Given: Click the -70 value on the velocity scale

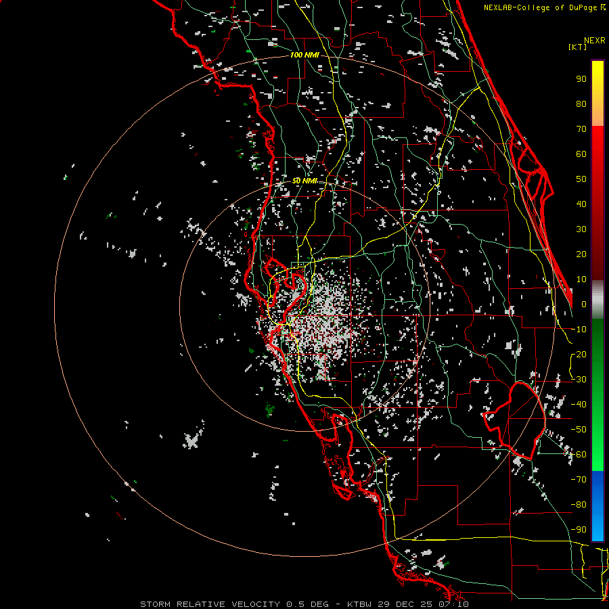Looking at the screenshot, I should [x=579, y=480].
